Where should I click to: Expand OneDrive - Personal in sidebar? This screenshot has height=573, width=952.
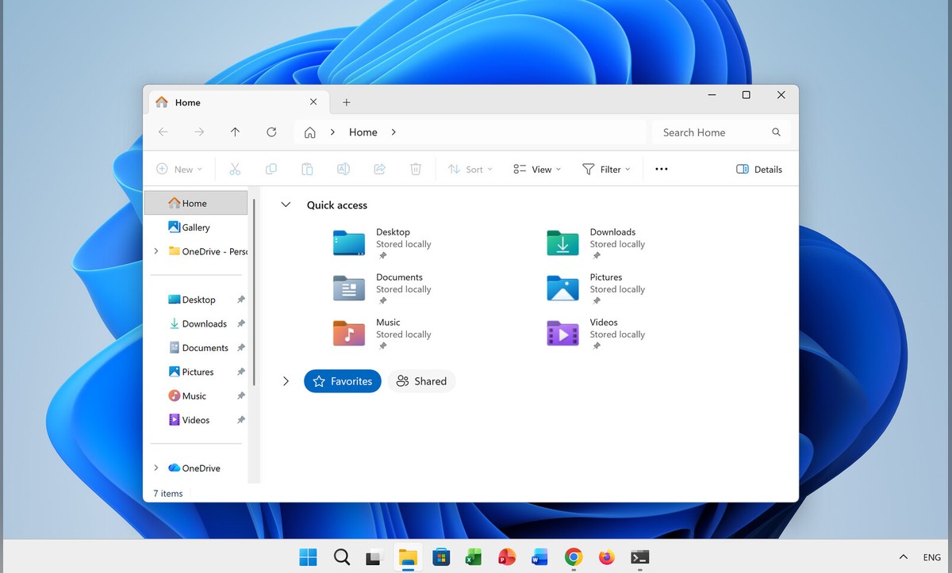pos(156,251)
